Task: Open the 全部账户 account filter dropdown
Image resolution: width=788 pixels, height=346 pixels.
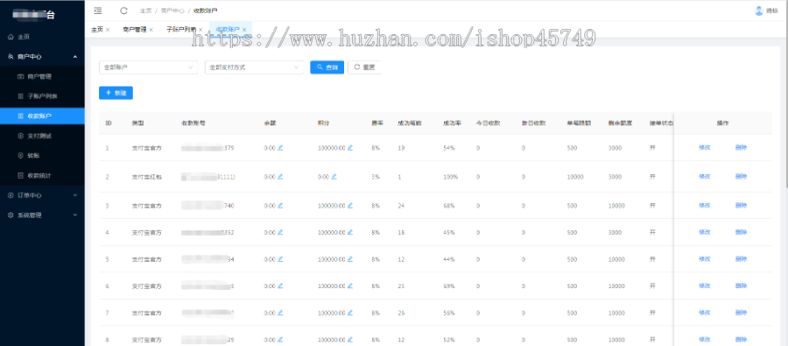Action: (x=148, y=67)
